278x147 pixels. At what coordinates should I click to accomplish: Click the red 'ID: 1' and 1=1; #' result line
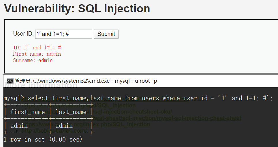[37, 47]
